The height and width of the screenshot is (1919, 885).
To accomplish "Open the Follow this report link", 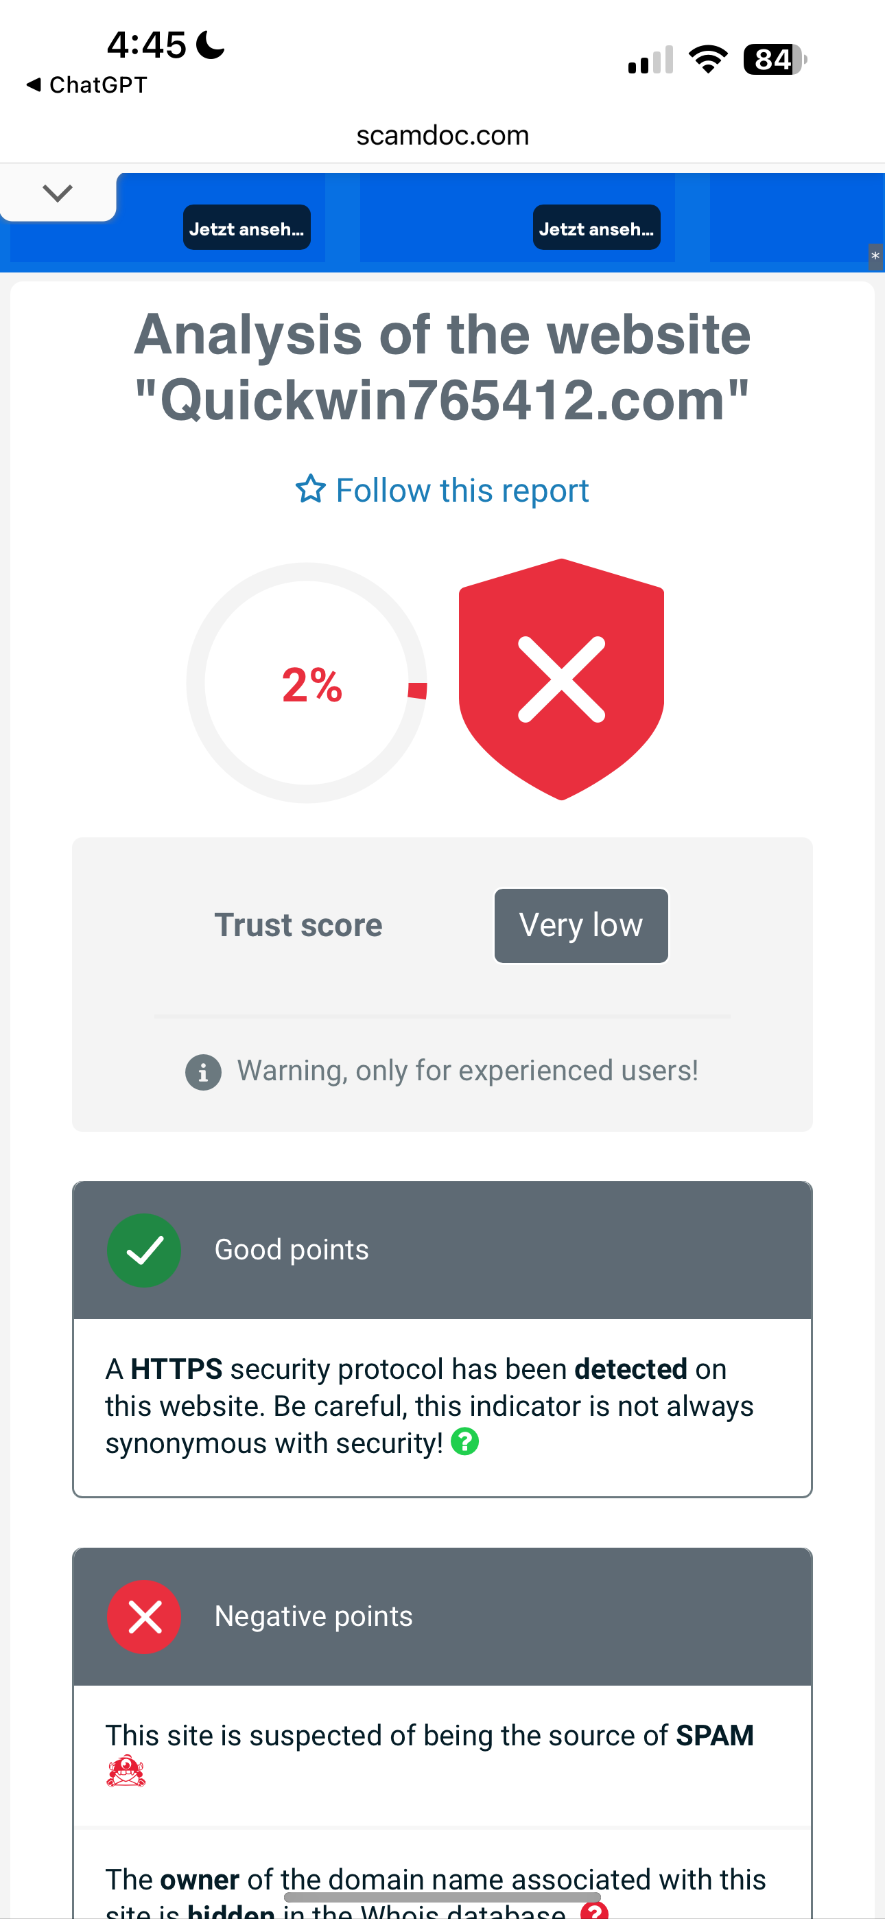I will (462, 490).
